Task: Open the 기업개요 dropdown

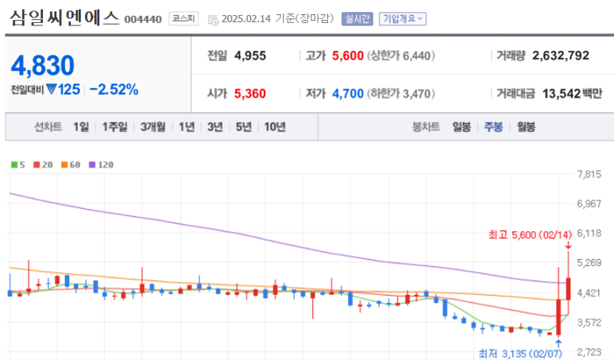Action: (x=403, y=19)
